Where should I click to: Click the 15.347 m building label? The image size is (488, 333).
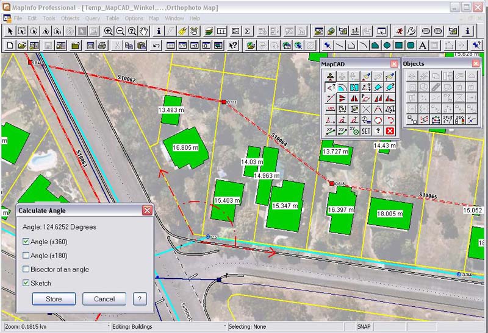285,206
